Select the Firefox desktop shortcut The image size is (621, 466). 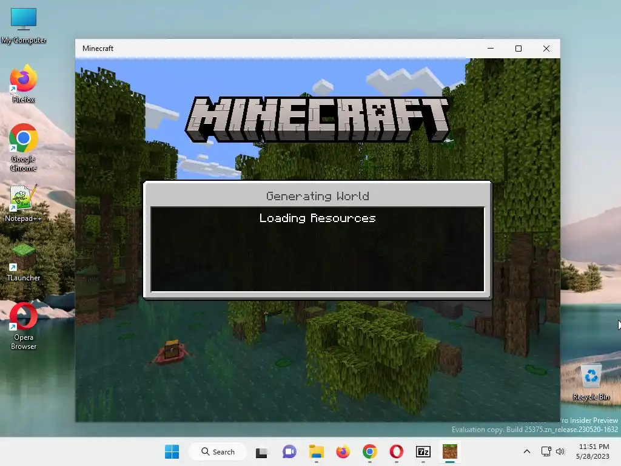tap(24, 84)
